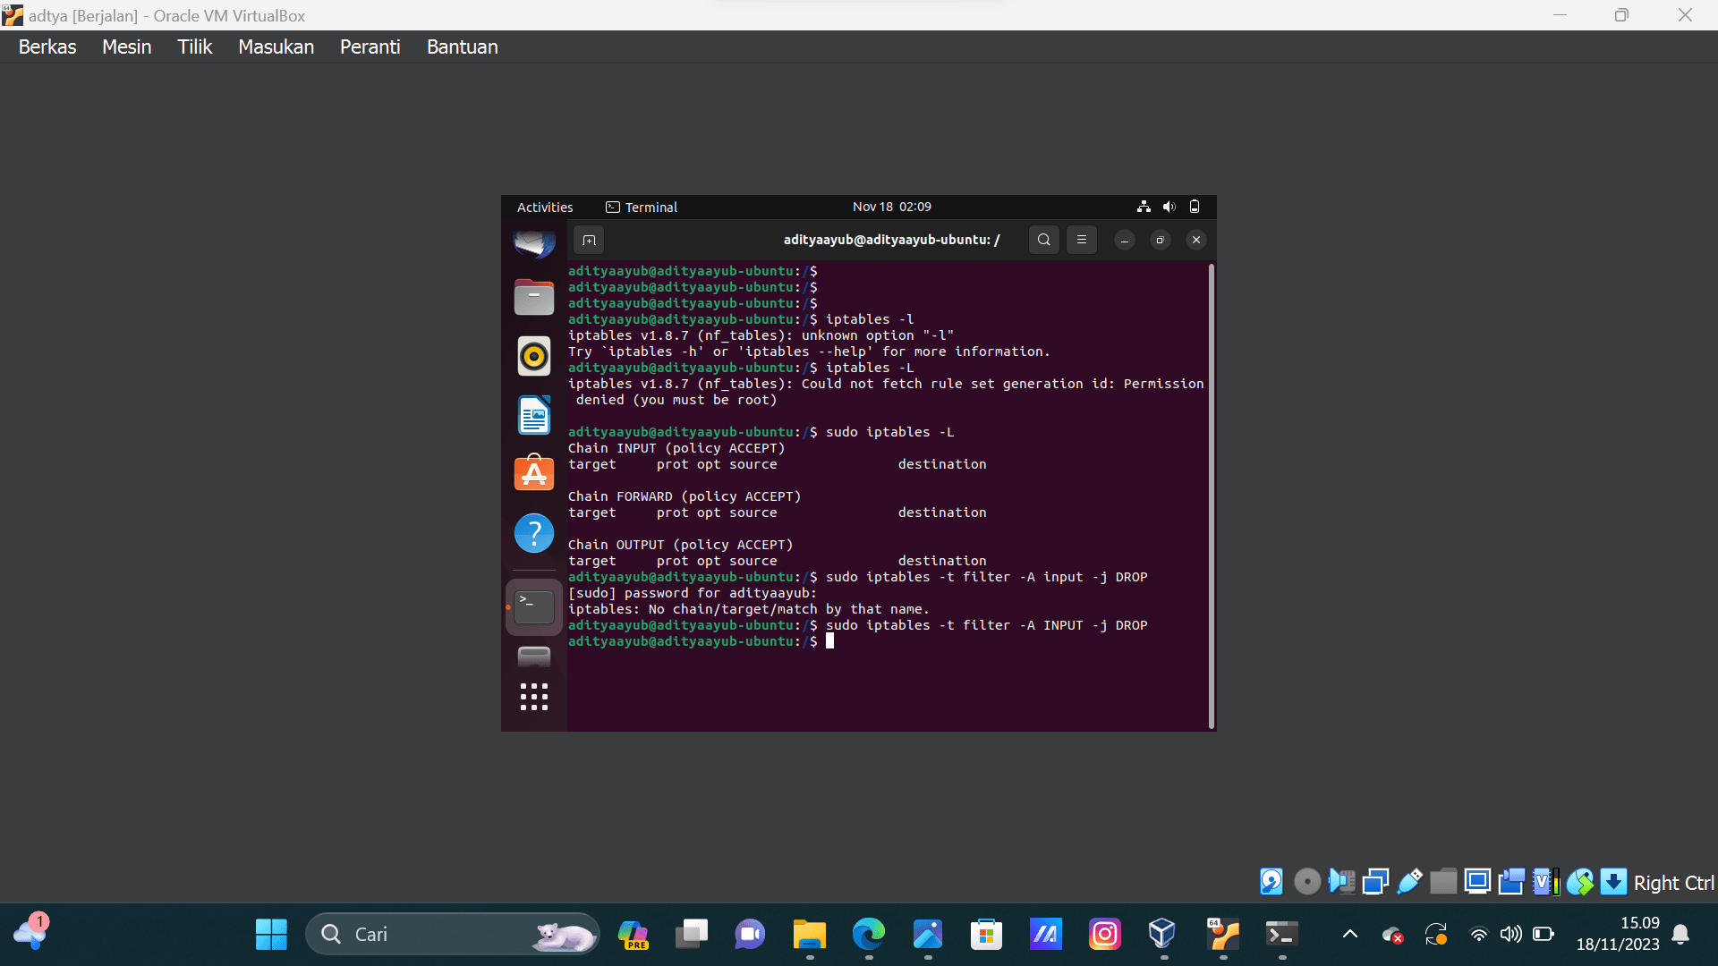Image resolution: width=1718 pixels, height=966 pixels.
Task: Click the VirtualBox recording status icon
Action: tap(1511, 882)
